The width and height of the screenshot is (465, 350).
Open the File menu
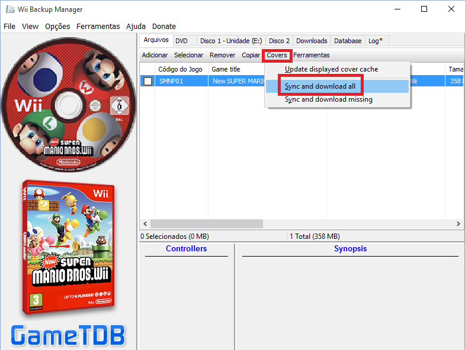[x=9, y=26]
